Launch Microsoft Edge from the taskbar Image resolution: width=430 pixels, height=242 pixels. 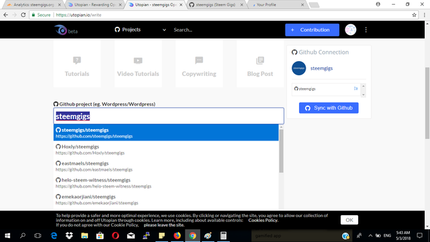tap(54, 235)
